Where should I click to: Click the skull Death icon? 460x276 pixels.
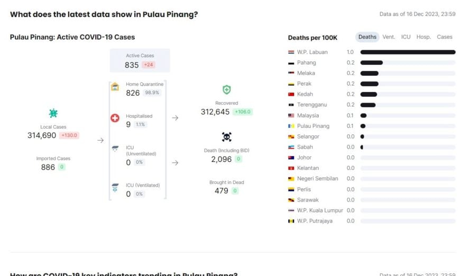[226, 137]
